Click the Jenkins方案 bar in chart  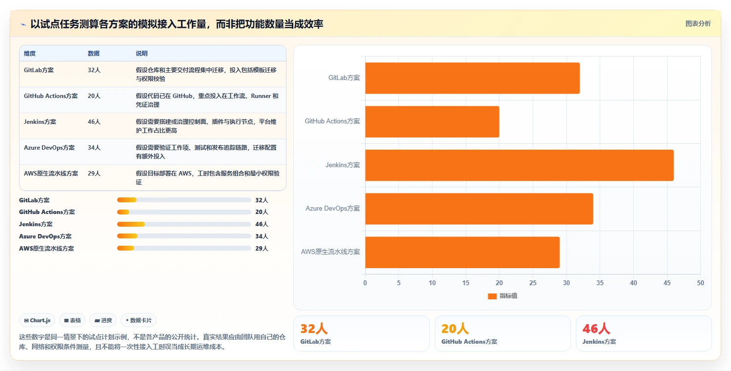(x=519, y=165)
